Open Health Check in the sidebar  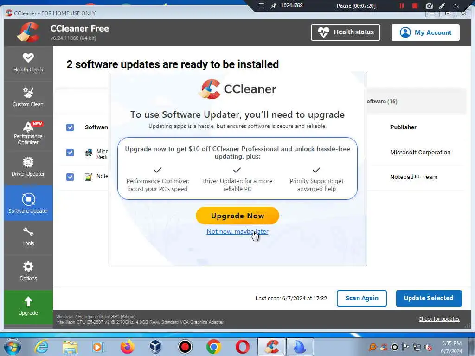tap(28, 63)
